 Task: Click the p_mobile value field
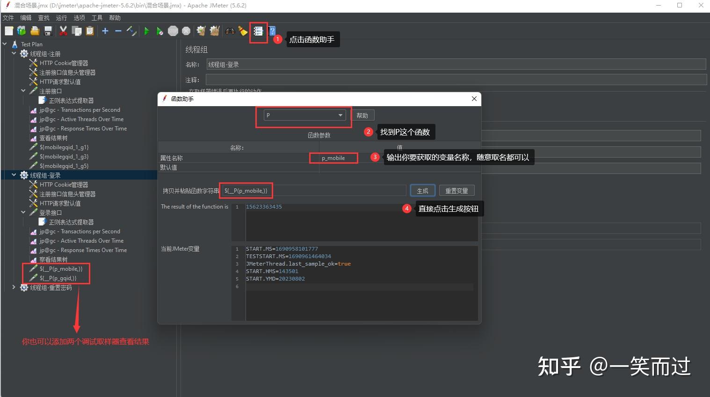pos(400,158)
